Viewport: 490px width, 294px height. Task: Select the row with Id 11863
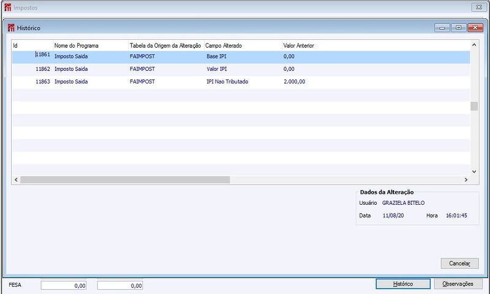[x=241, y=82]
